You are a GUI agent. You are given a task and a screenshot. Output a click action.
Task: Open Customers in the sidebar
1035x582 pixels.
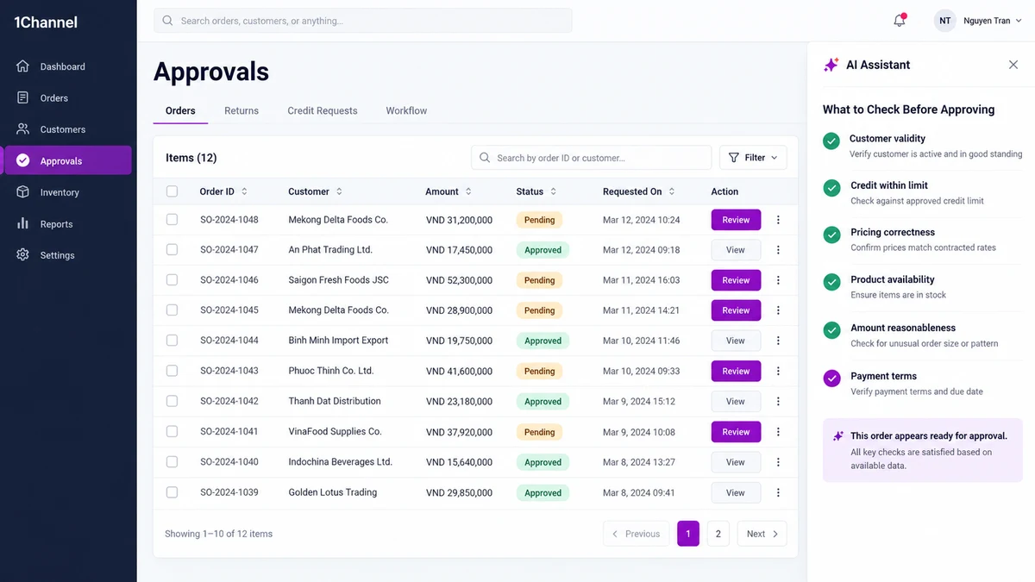tap(68, 129)
